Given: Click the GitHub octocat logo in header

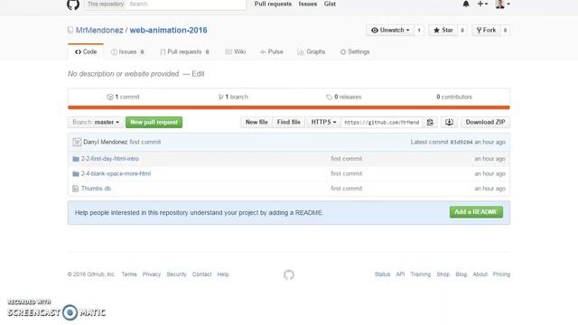Looking at the screenshot, I should pos(73,4).
